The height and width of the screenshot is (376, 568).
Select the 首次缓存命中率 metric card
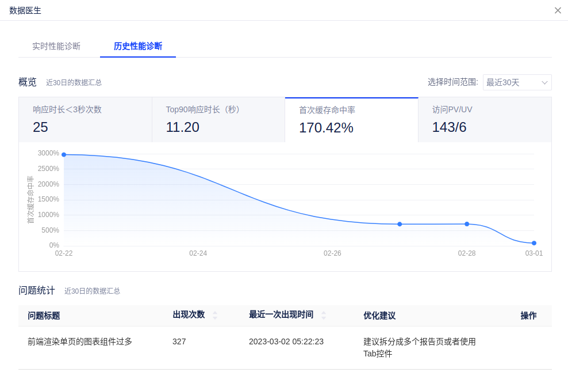[351, 119]
